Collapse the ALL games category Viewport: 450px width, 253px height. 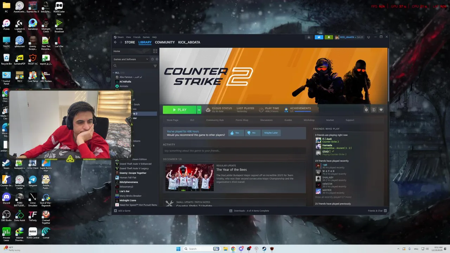(114, 73)
